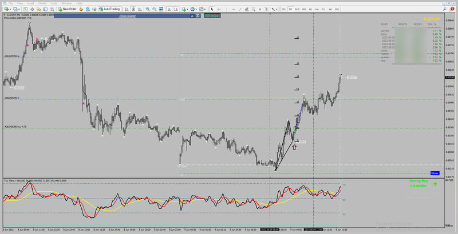458x234 pixels.
Task: Open the notifications alert icon
Action: pos(452,9)
